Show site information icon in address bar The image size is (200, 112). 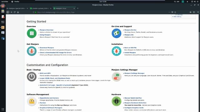[x=33, y=12]
